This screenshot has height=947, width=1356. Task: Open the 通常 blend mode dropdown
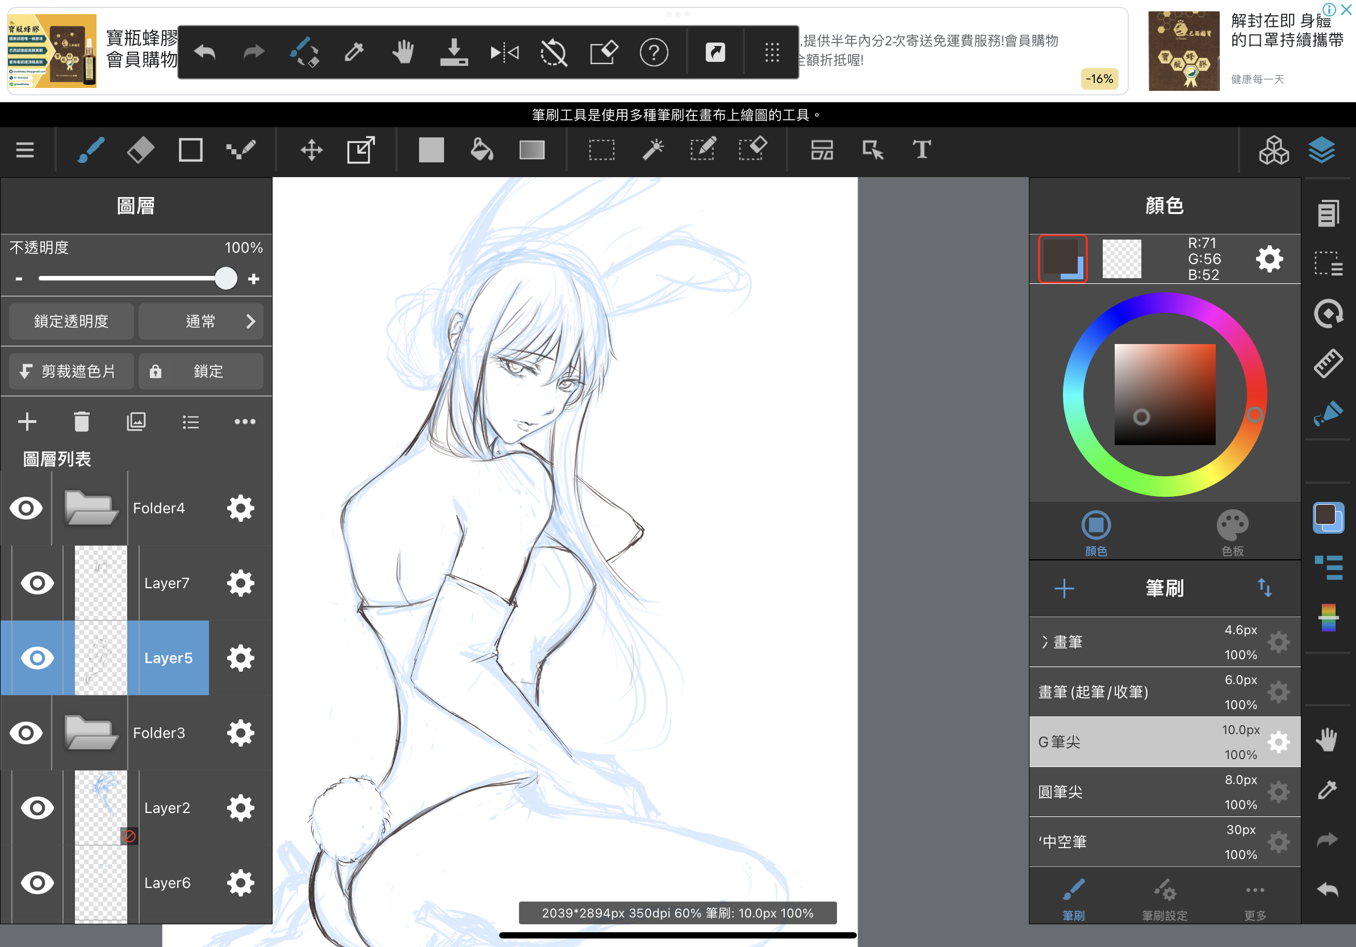point(201,321)
